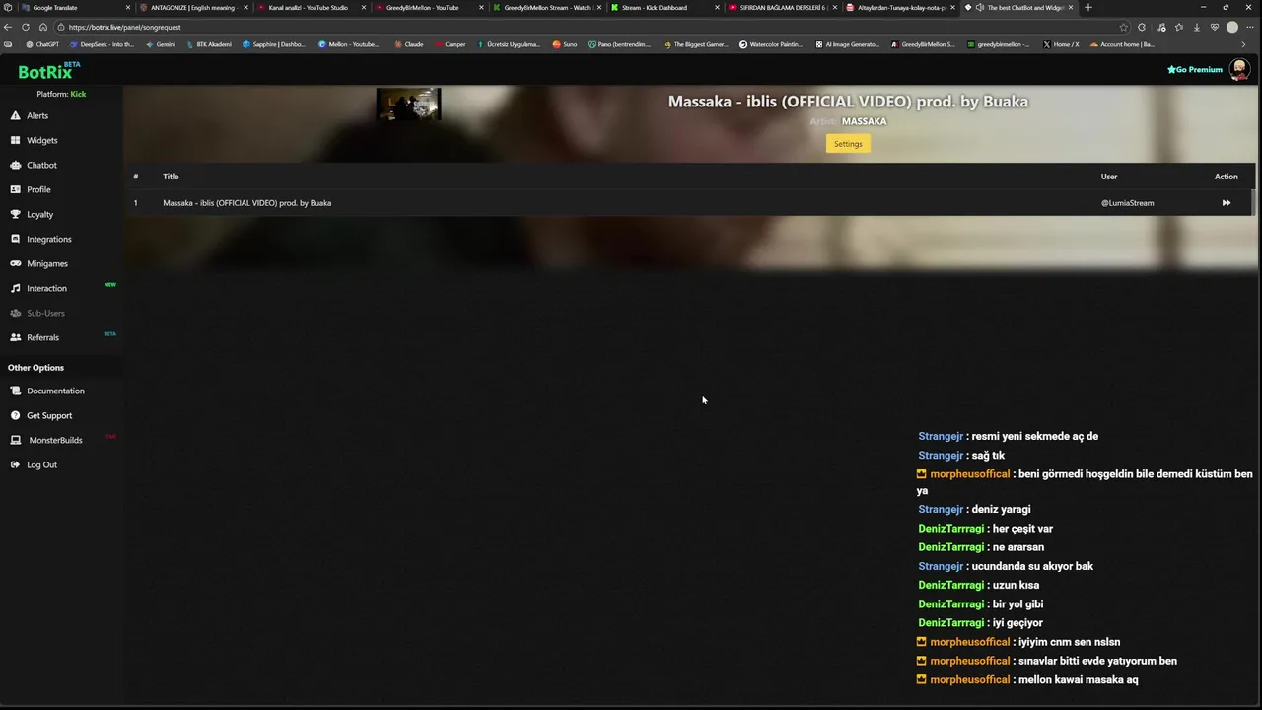Click the browser back arrow
Viewport: 1262px width, 710px height.
pos(9,27)
